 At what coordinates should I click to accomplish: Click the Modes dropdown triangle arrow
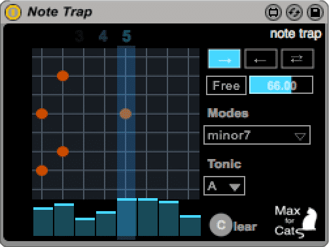300,137
